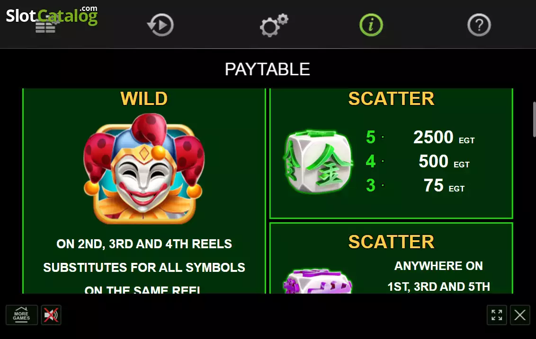This screenshot has height=339, width=536.
Task: Open the autoplay replay icon
Action: tap(161, 25)
